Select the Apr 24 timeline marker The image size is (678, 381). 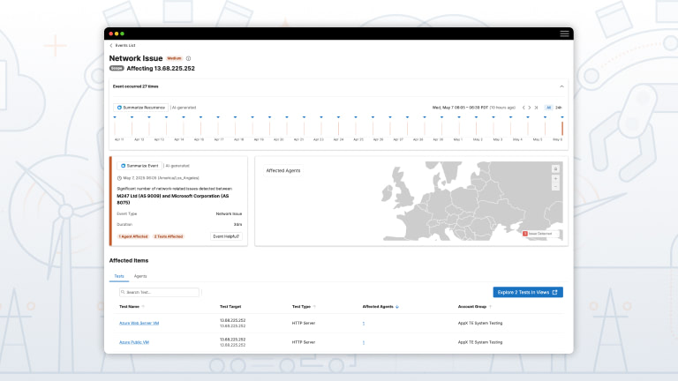[338, 128]
